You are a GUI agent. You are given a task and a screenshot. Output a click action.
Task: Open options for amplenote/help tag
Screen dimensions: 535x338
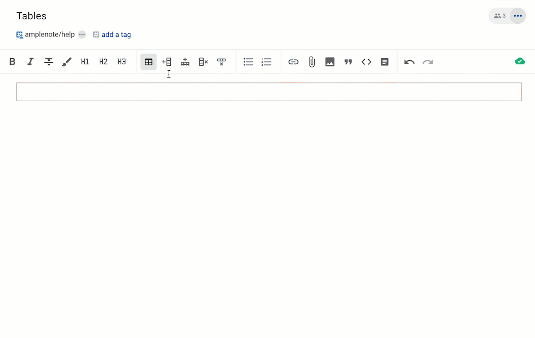pos(82,34)
